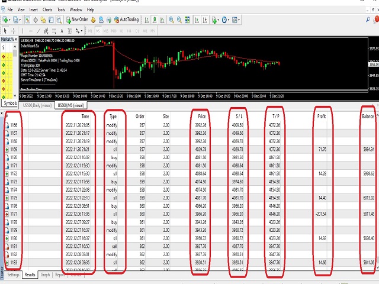Select result row 1177
This screenshot has width=379, height=284.
(190, 214)
